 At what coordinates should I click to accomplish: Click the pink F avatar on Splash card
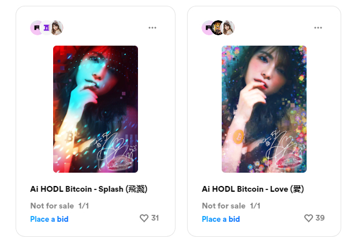36,28
